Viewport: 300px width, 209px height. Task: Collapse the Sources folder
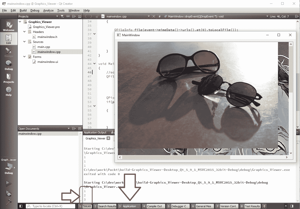click(25, 42)
